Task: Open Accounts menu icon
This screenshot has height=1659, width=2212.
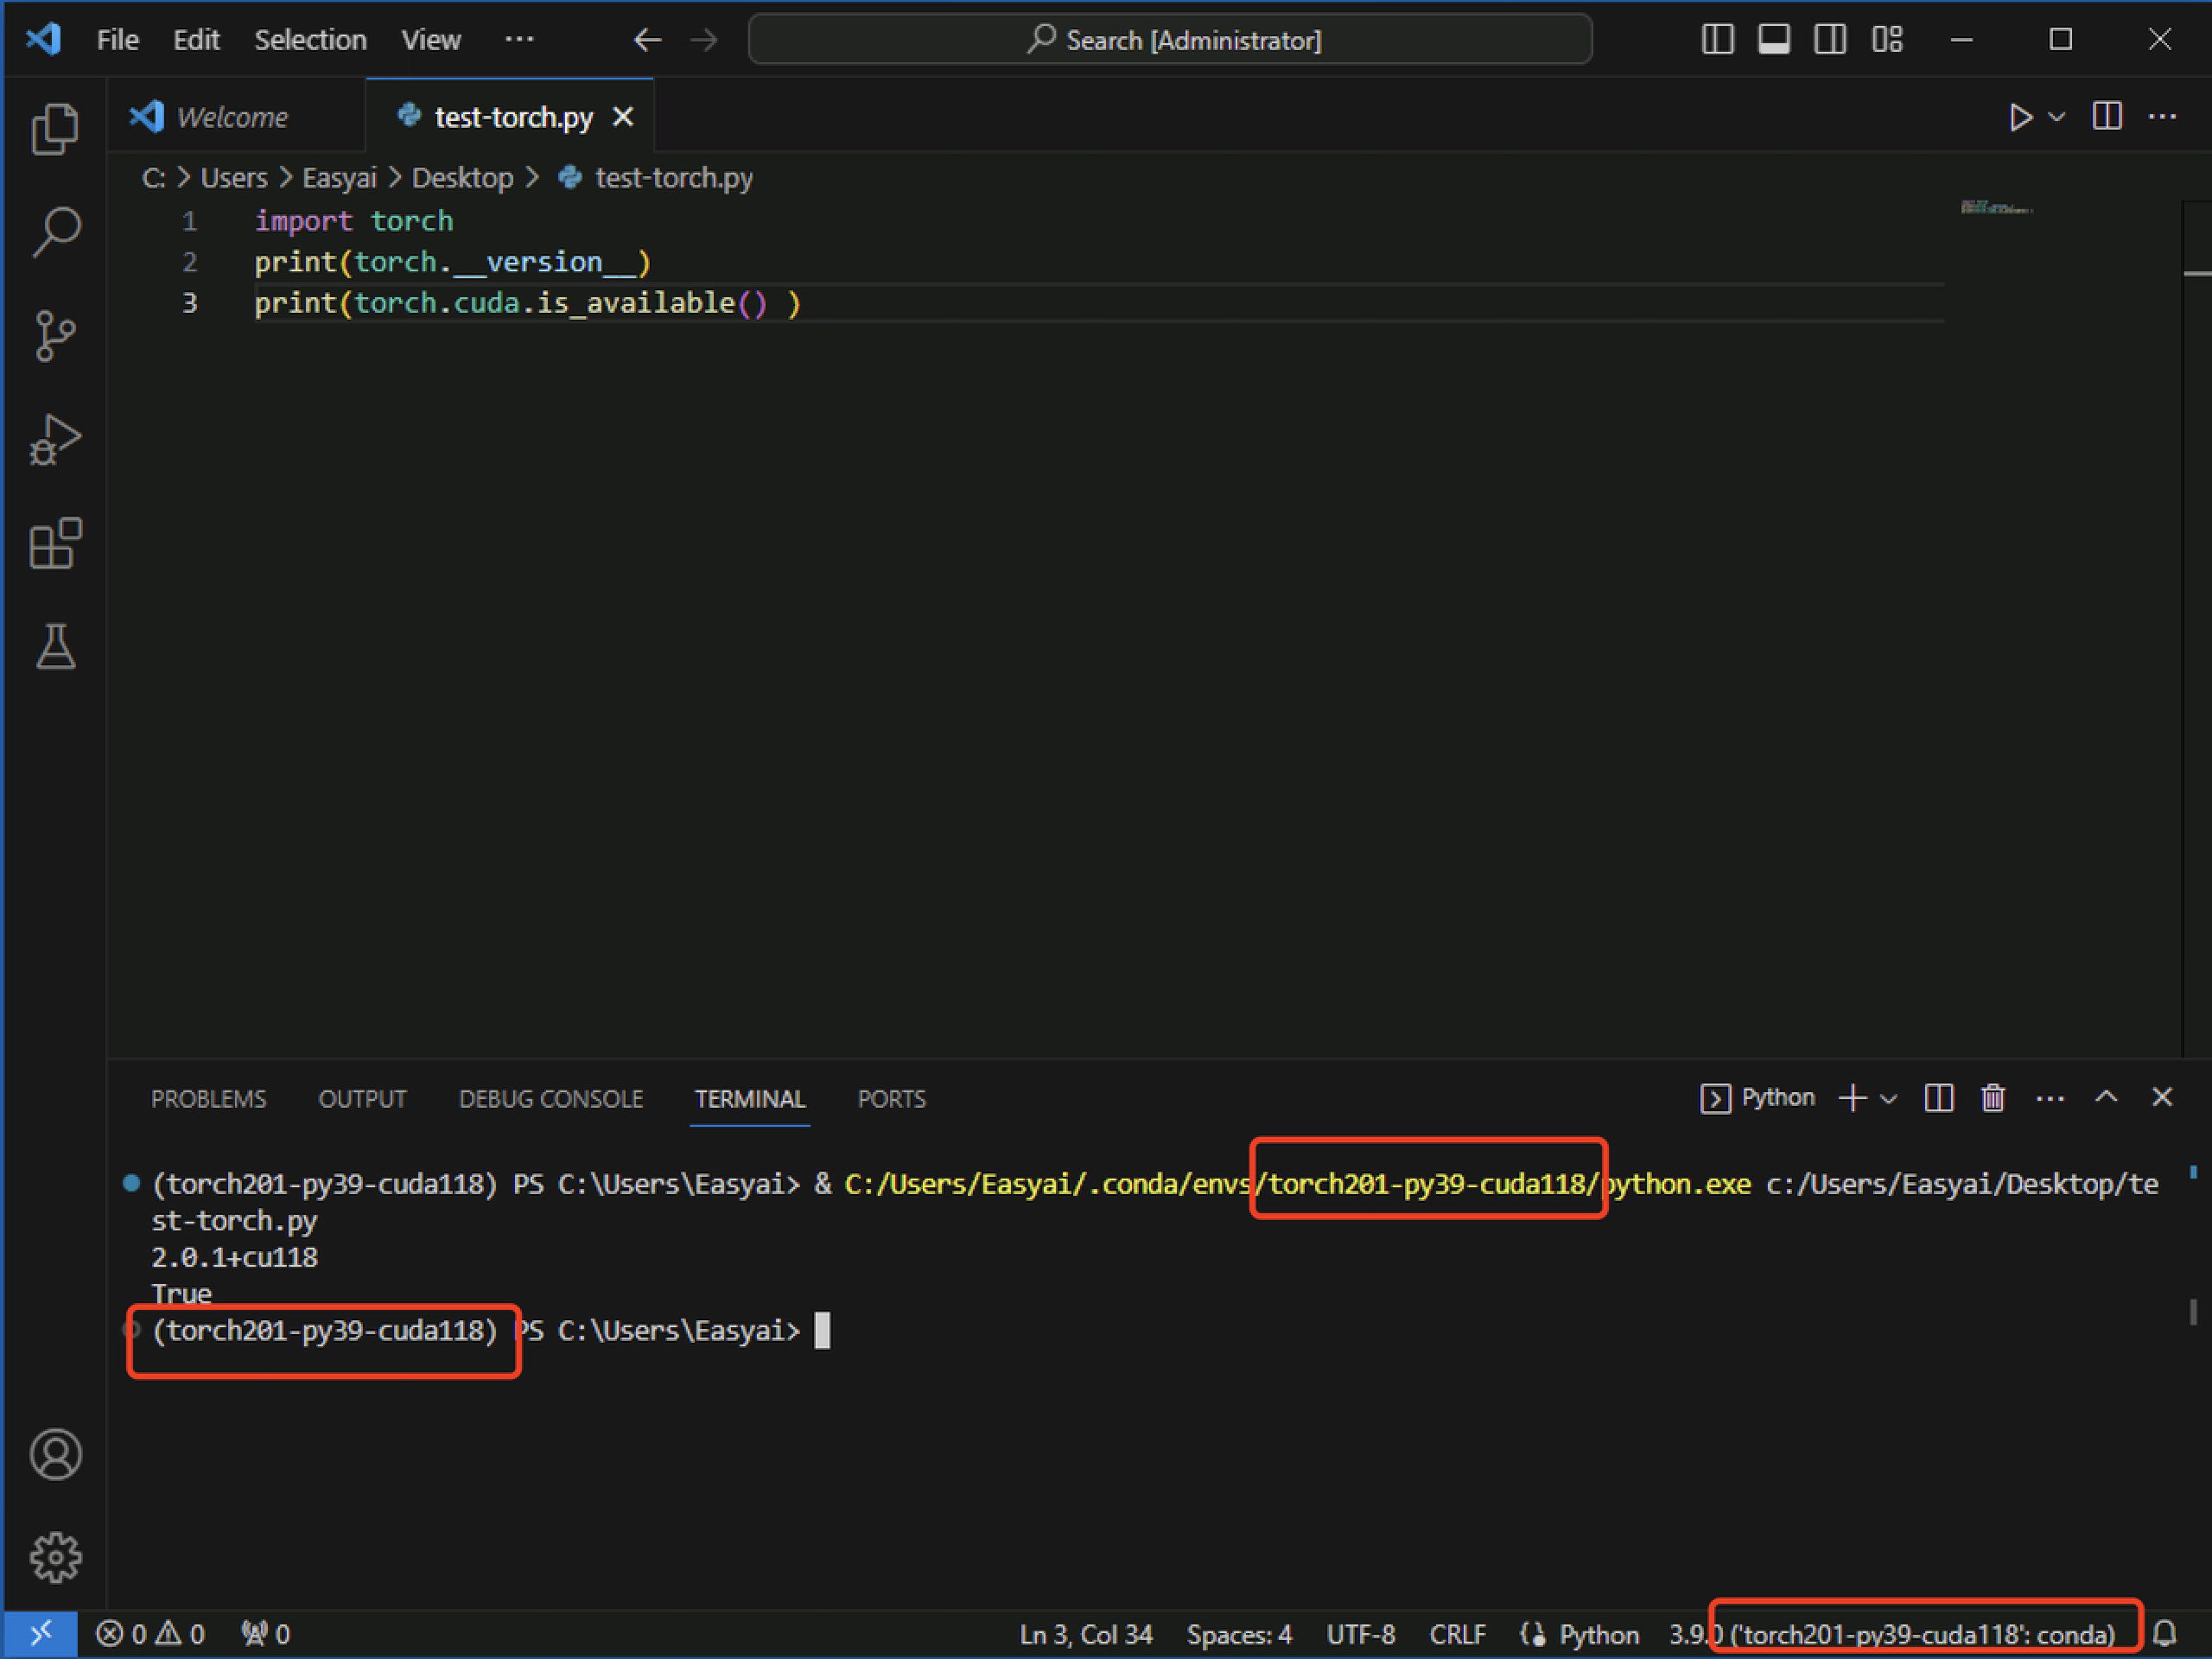Action: click(x=55, y=1454)
